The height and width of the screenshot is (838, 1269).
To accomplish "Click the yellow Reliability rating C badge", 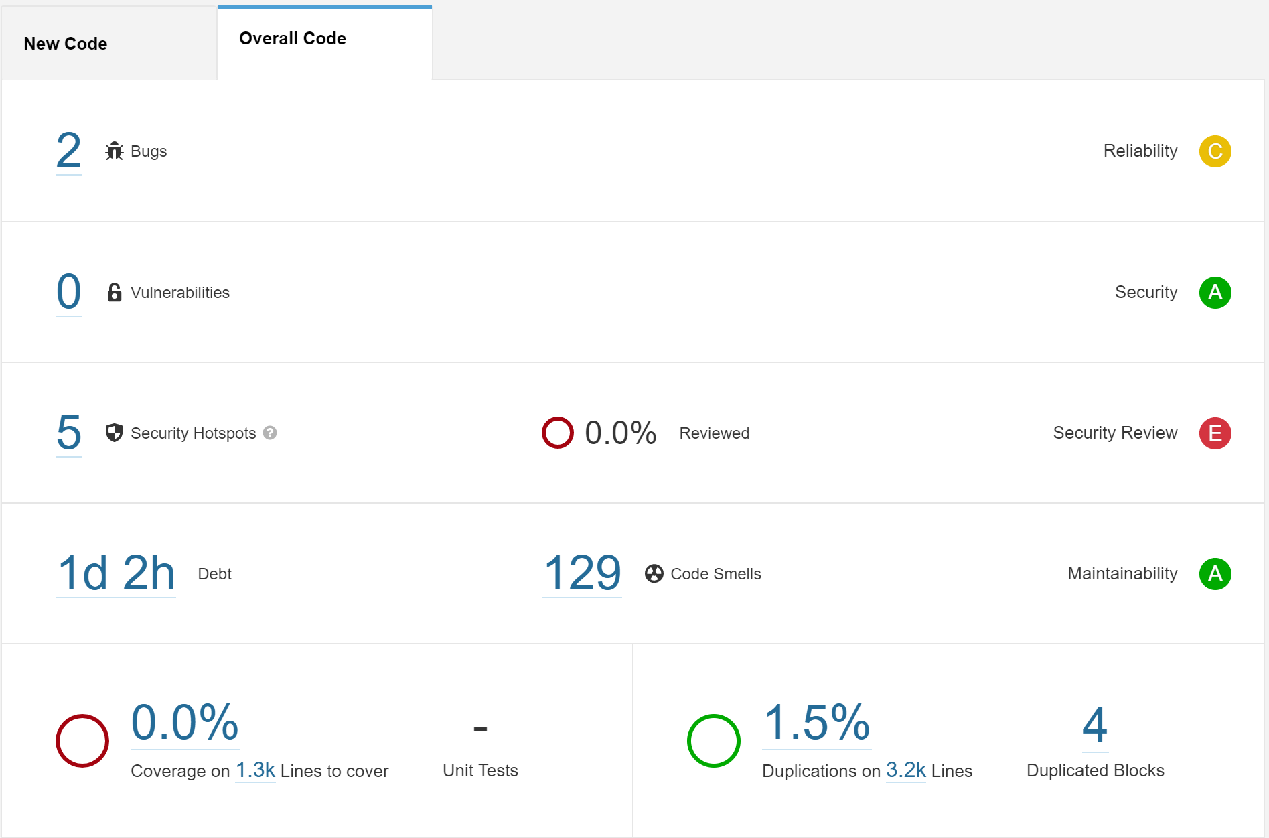I will pos(1215,151).
